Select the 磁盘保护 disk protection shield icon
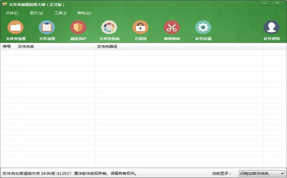The height and width of the screenshot is (178, 287). pyautogui.click(x=78, y=28)
